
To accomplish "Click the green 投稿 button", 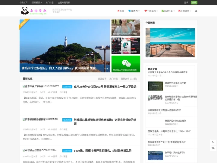I will (194, 2).
